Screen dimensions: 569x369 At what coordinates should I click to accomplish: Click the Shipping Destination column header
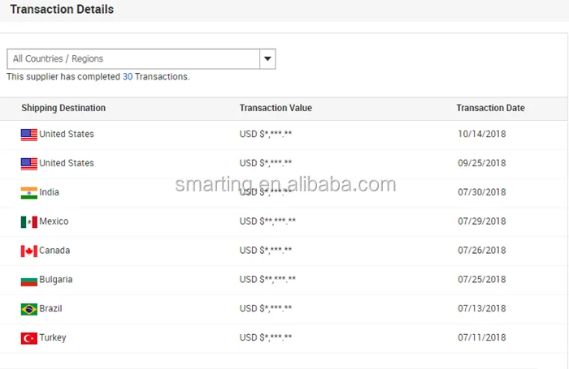coord(63,108)
